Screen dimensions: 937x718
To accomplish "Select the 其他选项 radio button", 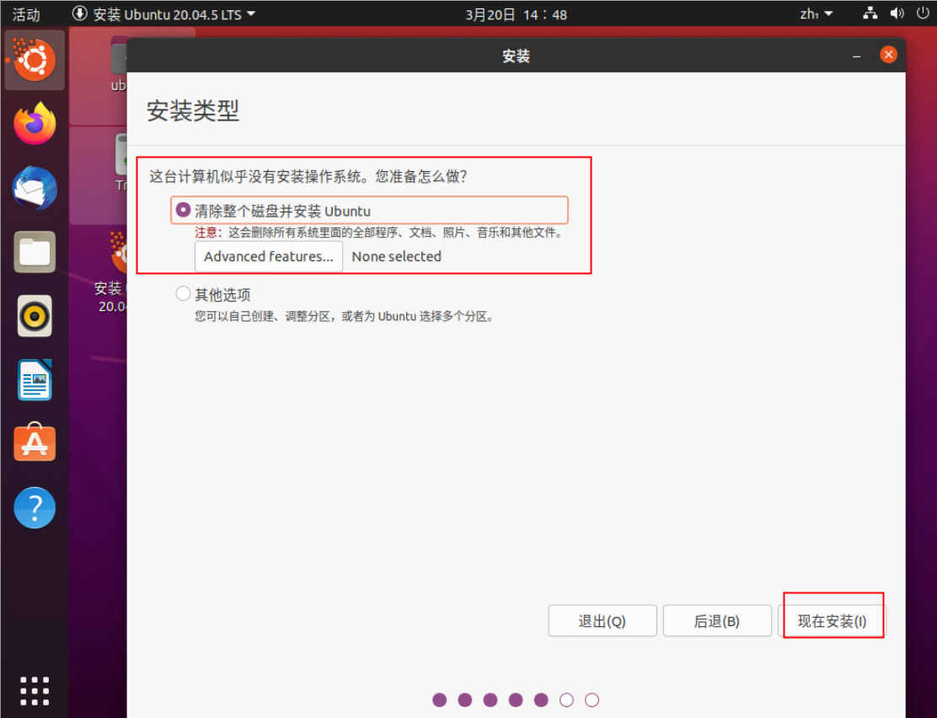I will [183, 293].
